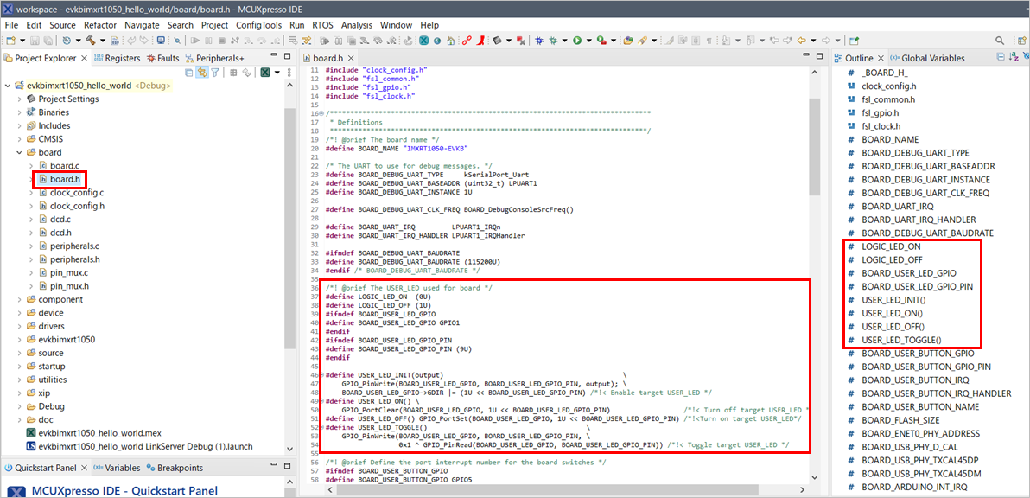
Task: Click code line 37 LOGIC_LED_ON define
Action: coord(377,297)
